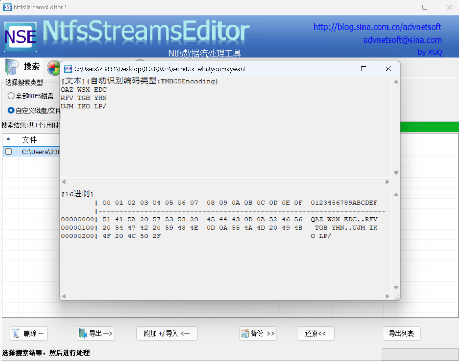459x362 pixels.
Task: Click the 删除 button
Action: tap(29, 334)
